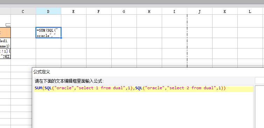Select column C header
This screenshot has height=128, width=264.
tap(23, 11)
